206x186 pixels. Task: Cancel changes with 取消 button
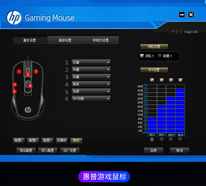tap(180, 150)
